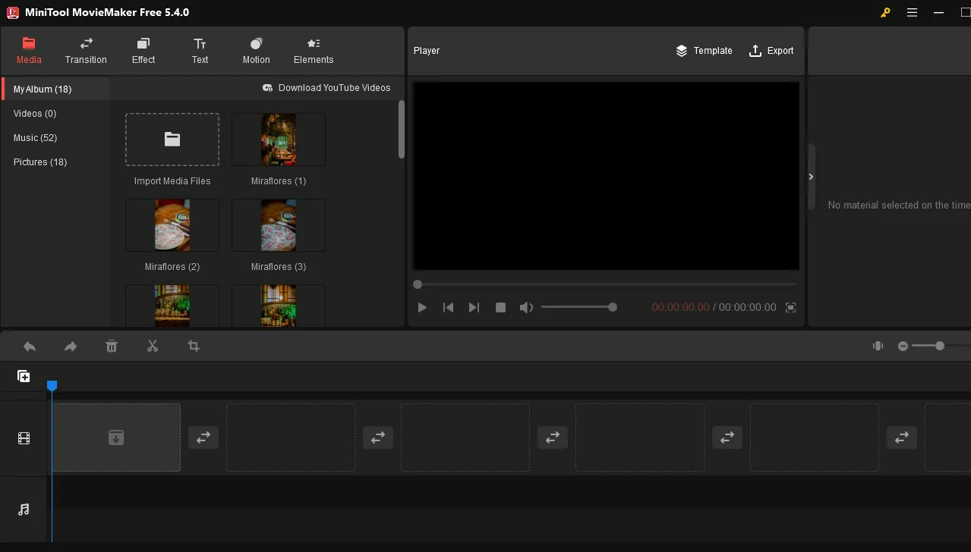Open the hamburger main menu

(912, 13)
